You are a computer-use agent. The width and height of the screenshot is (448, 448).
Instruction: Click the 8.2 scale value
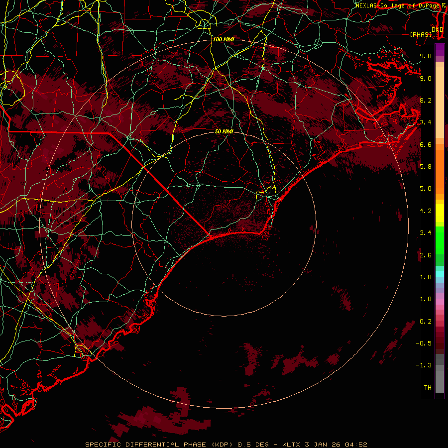[426, 100]
